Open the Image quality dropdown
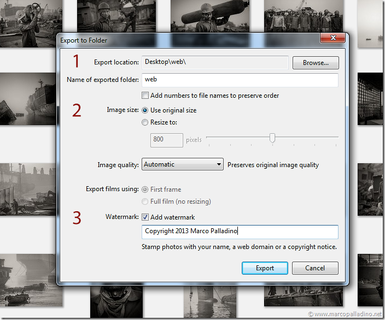This screenshot has width=385, height=320. [183, 164]
